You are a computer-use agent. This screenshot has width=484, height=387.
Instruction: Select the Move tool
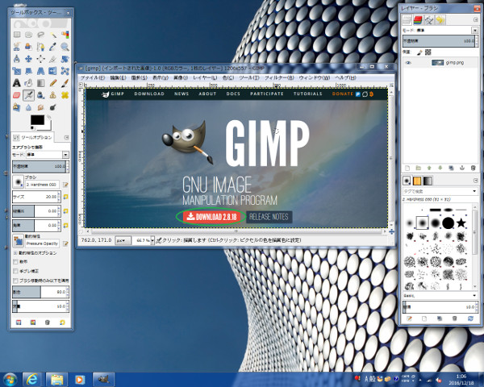pos(29,59)
